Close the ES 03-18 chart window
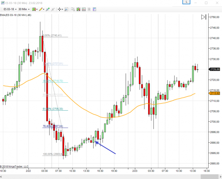This screenshot has width=222, height=179. pyautogui.click(x=217, y=3)
